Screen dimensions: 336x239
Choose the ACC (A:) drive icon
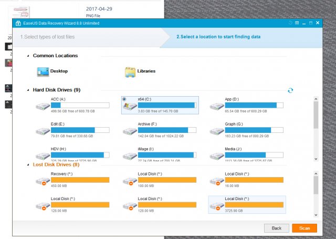click(x=42, y=107)
